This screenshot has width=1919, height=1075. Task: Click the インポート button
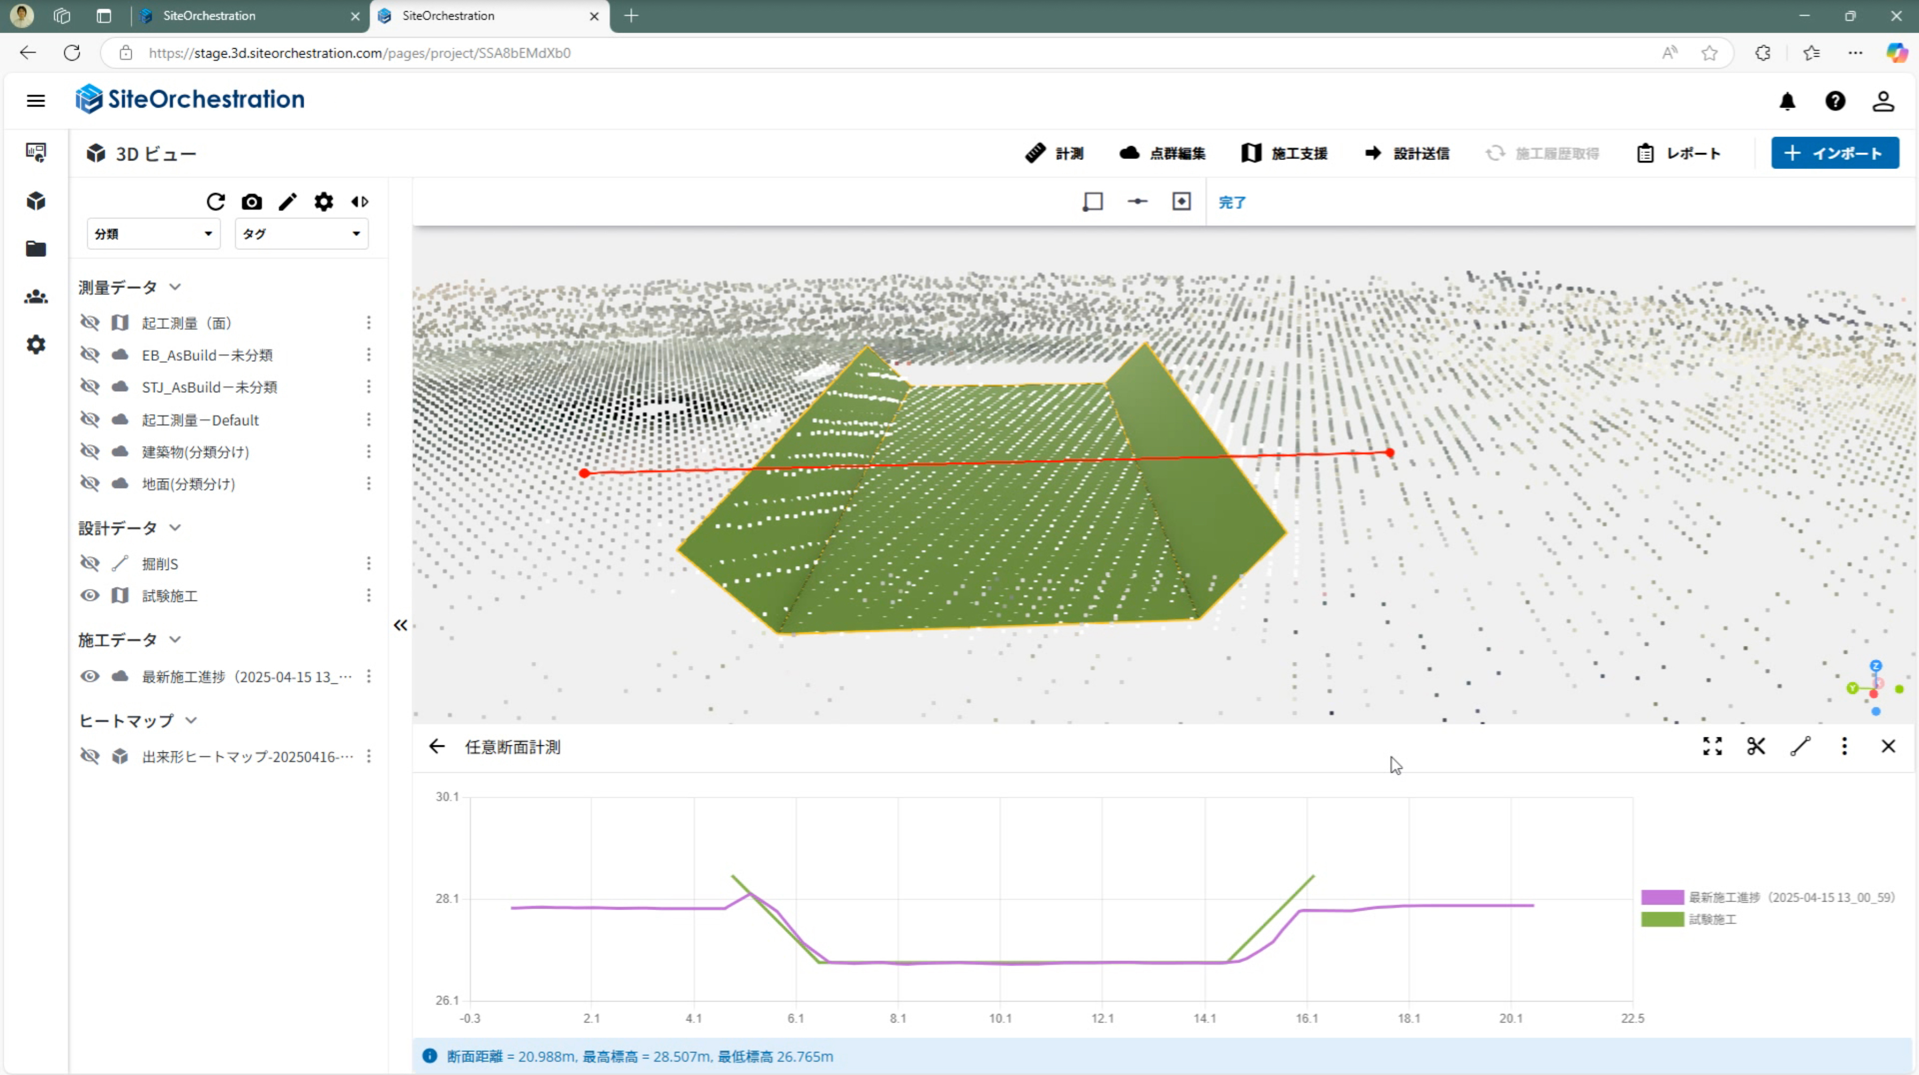coord(1835,154)
